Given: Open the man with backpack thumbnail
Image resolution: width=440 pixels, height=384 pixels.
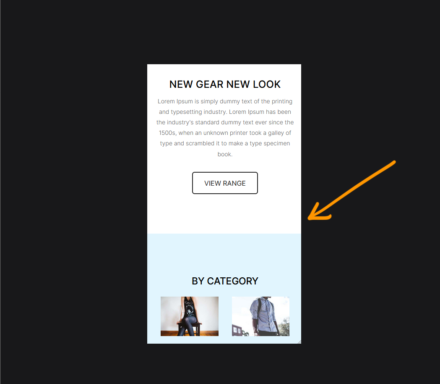Looking at the screenshot, I should (x=261, y=316).
